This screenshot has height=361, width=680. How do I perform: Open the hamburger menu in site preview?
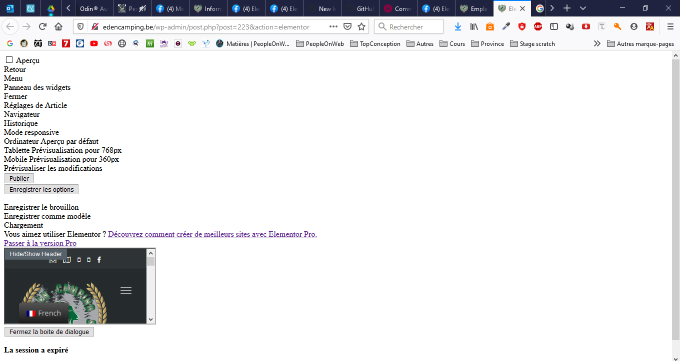point(126,291)
